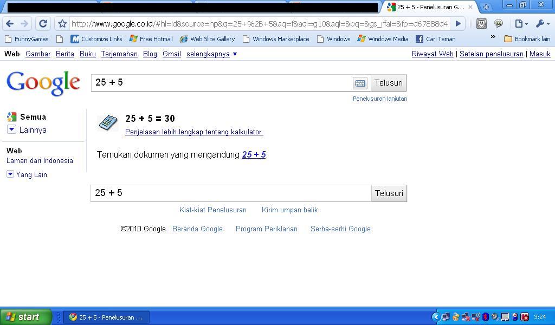Screen dimensions: 555x325
Task: Open Beranda Google footer link
Action: (x=197, y=229)
